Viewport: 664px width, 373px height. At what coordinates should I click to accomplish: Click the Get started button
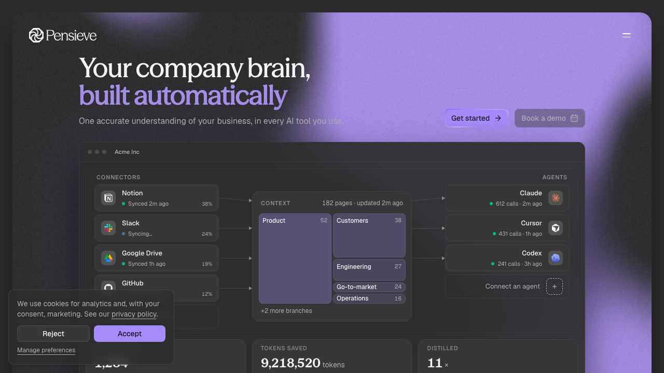tap(476, 118)
